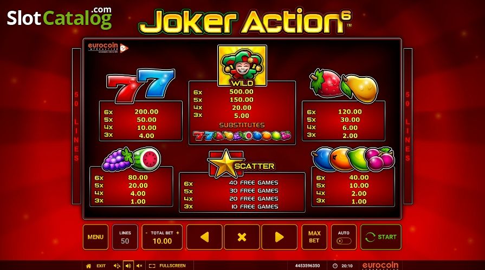Go to previous paytable page arrow

pyautogui.click(x=204, y=237)
